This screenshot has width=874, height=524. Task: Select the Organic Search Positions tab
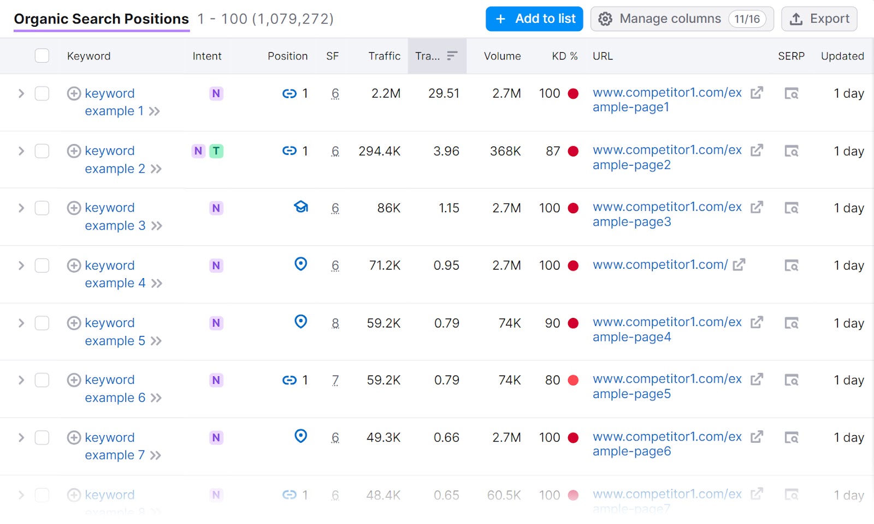tap(101, 18)
